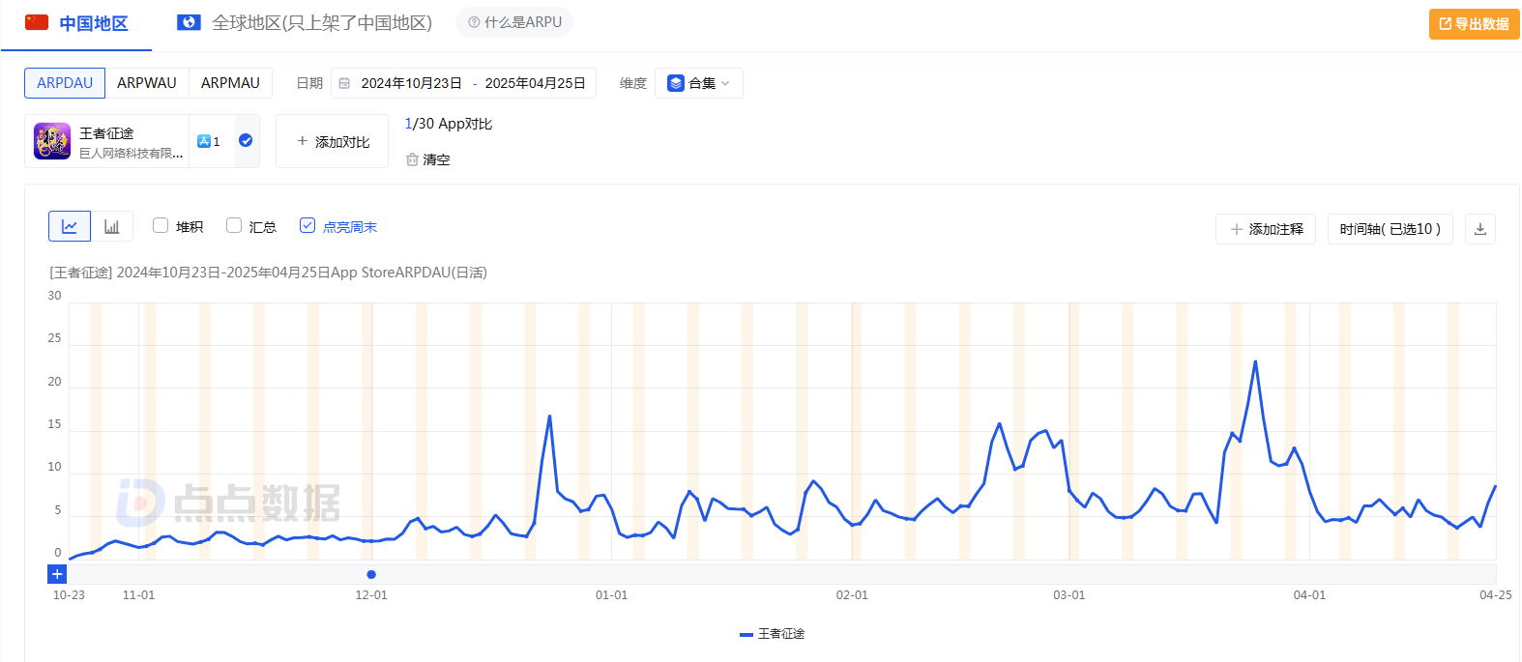The width and height of the screenshot is (1522, 662).
Task: Click the 王者征途 app icon thumbnail
Action: point(52,141)
